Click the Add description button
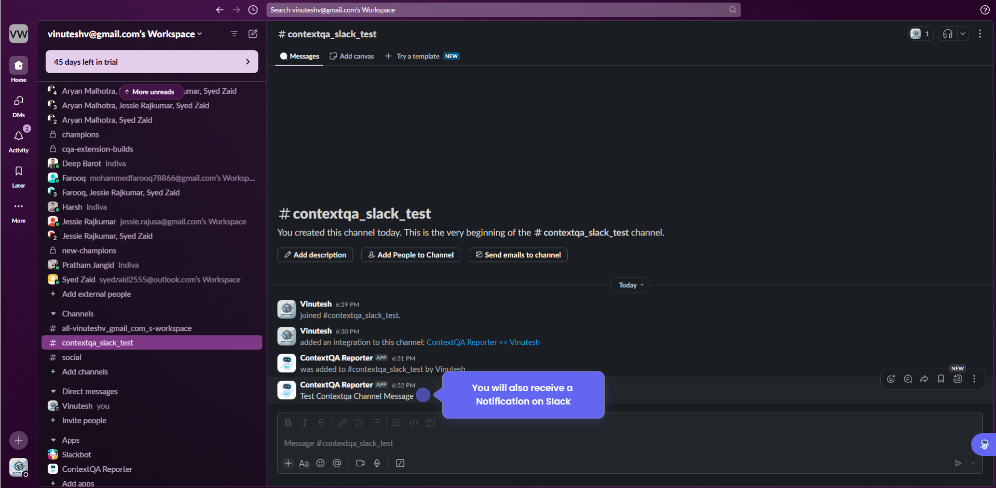 [x=315, y=255]
